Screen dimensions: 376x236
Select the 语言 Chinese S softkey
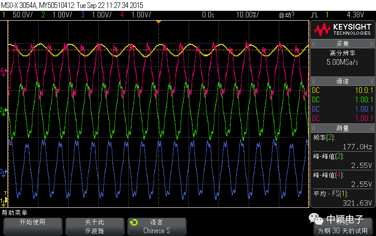click(157, 226)
